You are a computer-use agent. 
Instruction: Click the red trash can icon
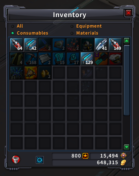click(16, 159)
